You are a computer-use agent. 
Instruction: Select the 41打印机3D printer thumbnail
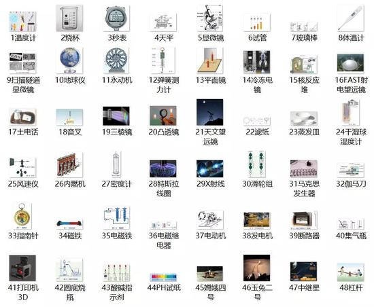click(x=22, y=268)
